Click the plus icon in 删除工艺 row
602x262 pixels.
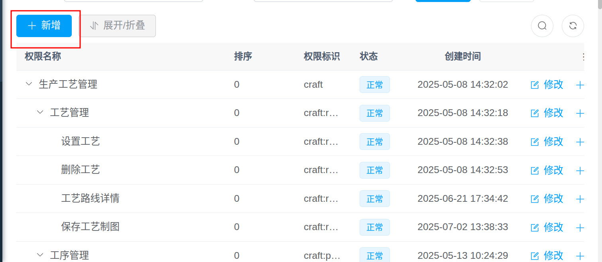580,171
